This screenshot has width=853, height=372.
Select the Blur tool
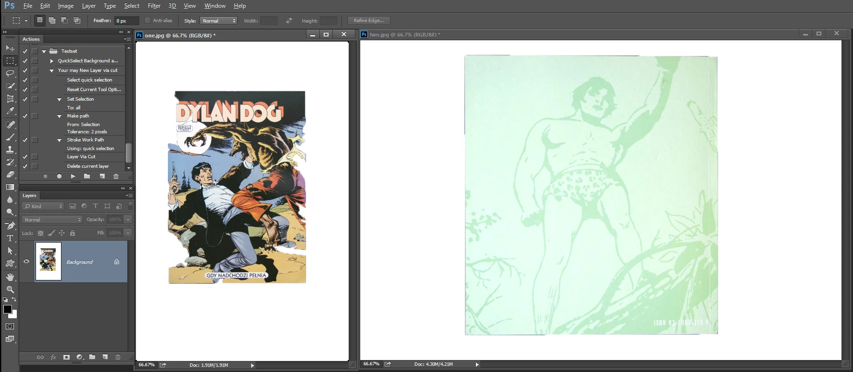click(10, 199)
